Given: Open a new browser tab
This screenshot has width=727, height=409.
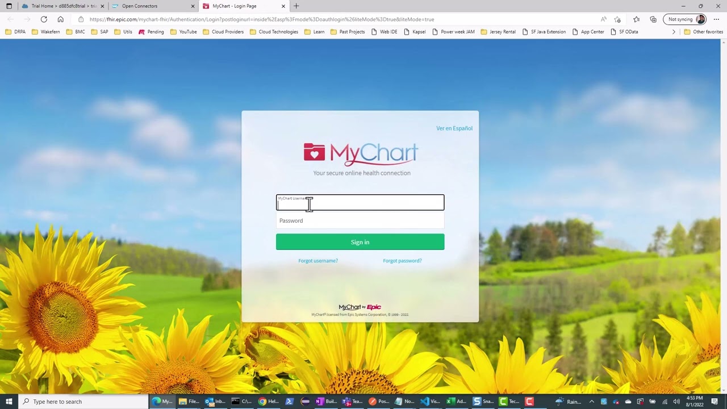Looking at the screenshot, I should (296, 6).
